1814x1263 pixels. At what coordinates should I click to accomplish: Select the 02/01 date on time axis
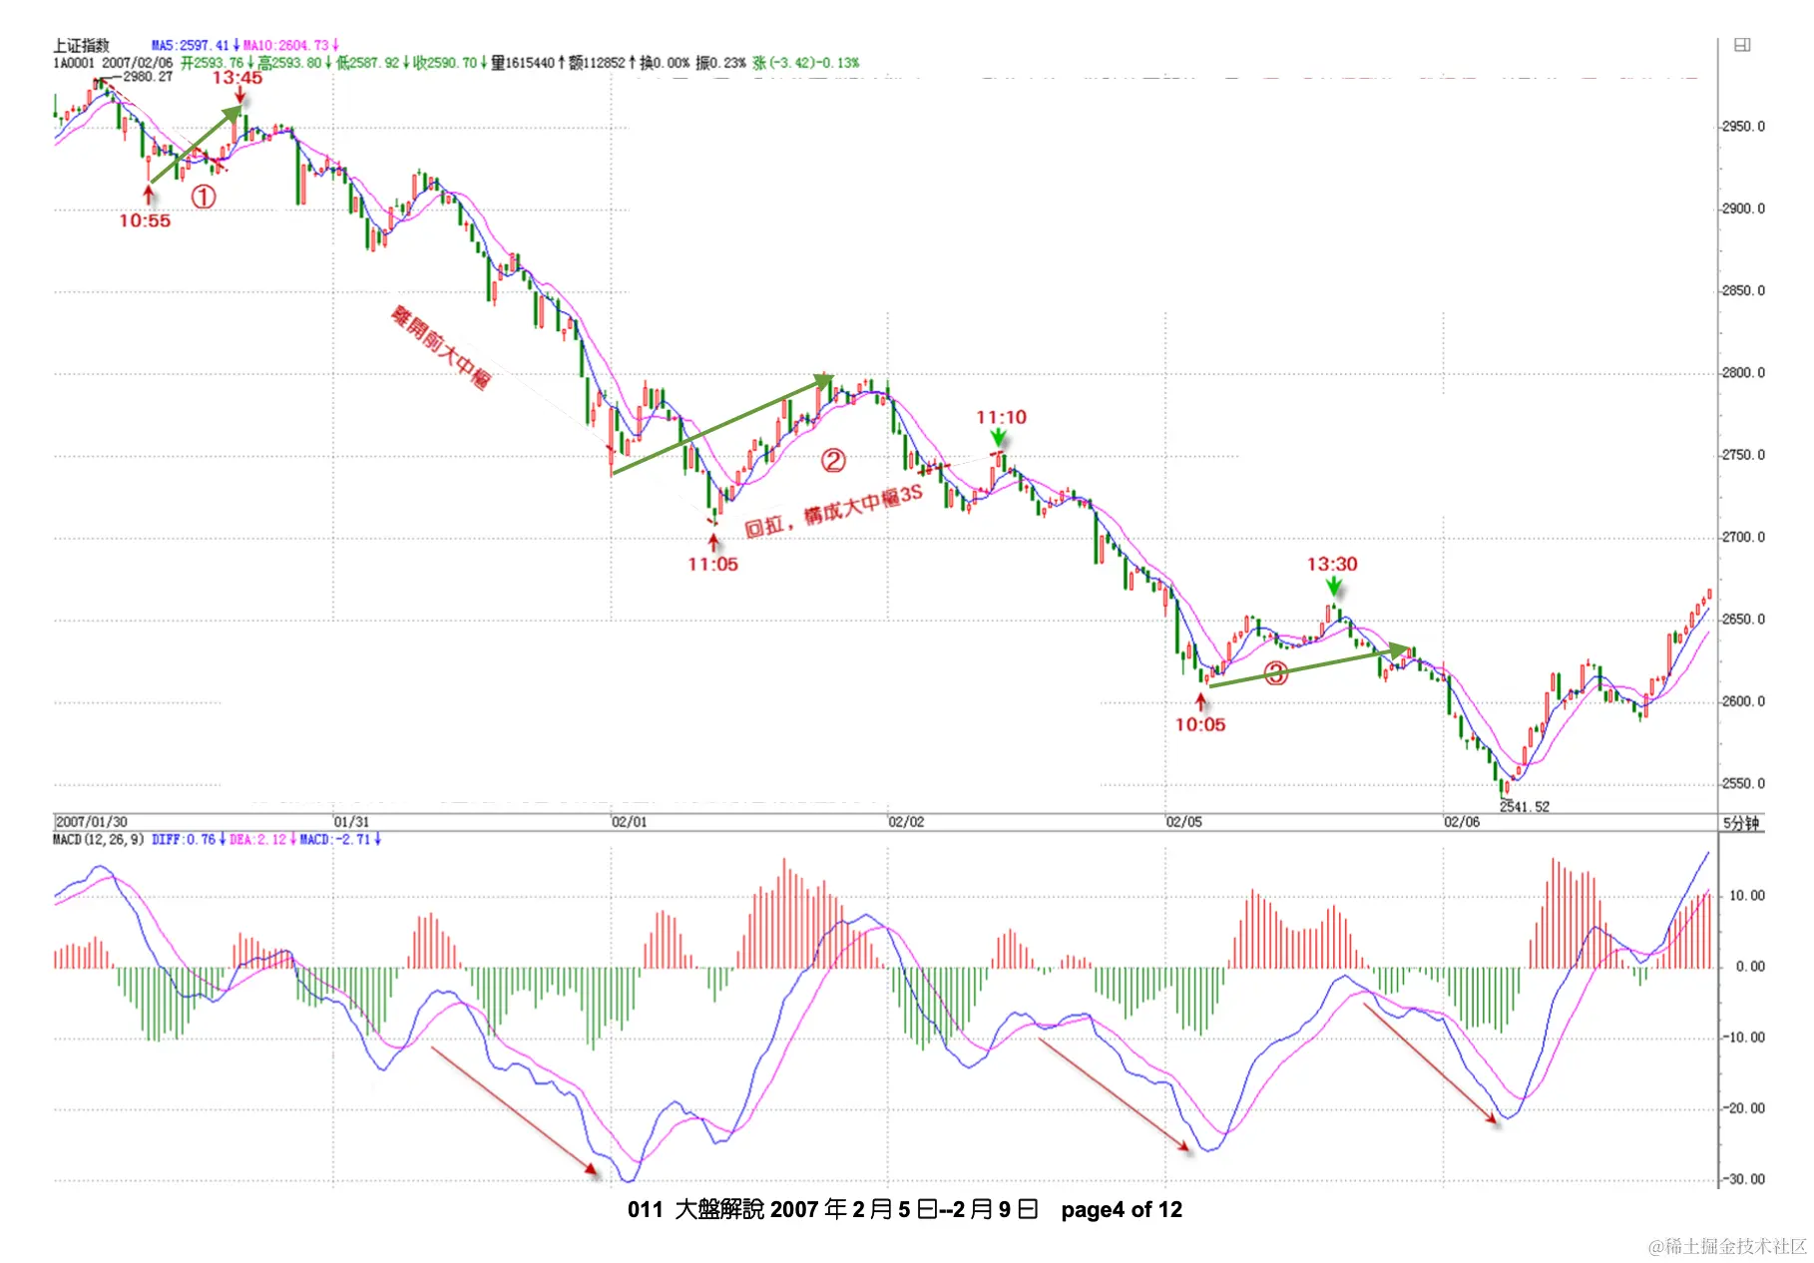coord(629,822)
